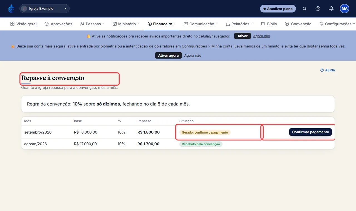Select the setembro/2026 month cell

coord(38,132)
